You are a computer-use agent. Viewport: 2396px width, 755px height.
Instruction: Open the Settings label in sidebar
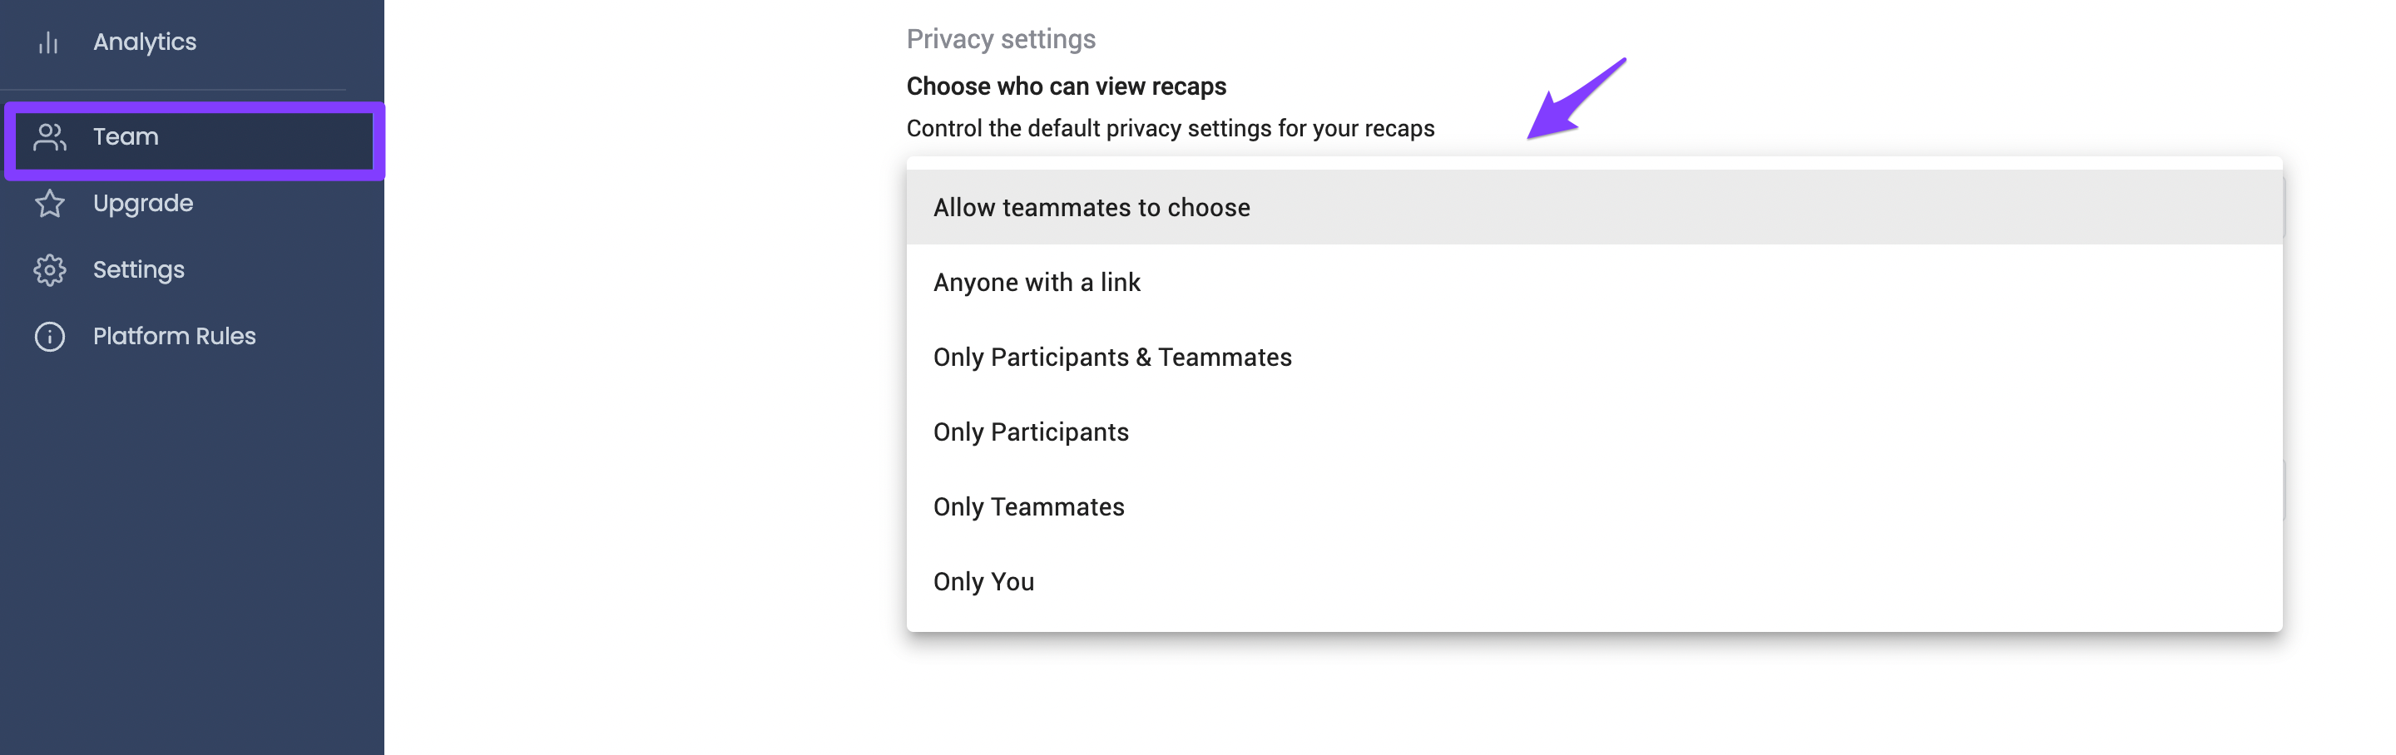coord(139,269)
